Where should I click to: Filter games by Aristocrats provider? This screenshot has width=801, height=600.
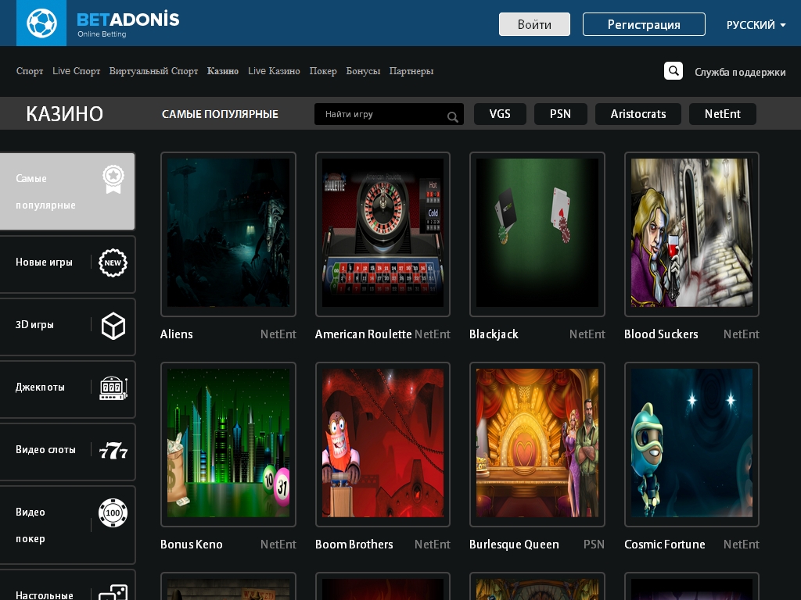tap(638, 114)
